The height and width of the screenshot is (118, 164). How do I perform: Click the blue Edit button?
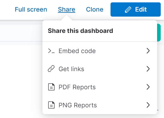tap(136, 9)
